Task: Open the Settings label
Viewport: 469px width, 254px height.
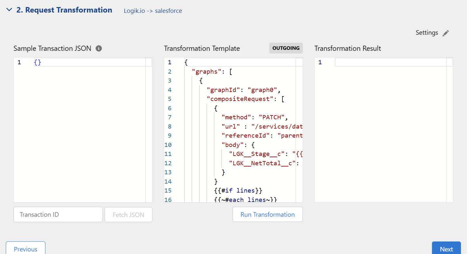Action: (x=427, y=33)
